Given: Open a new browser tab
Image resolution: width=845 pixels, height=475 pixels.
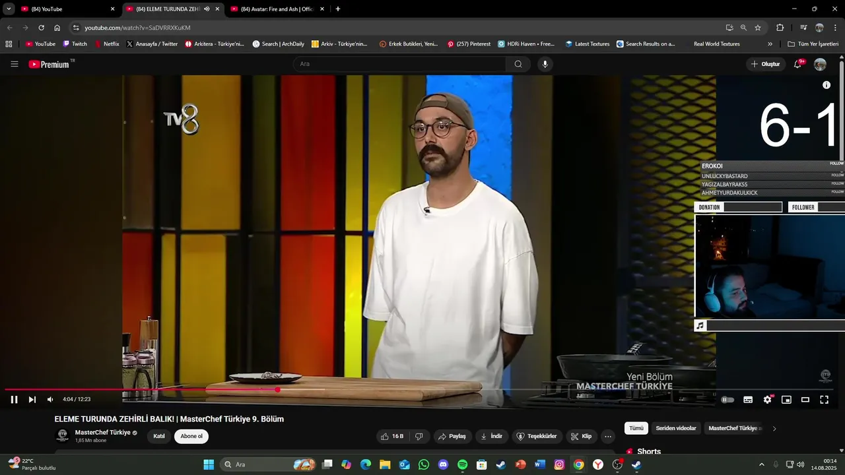Looking at the screenshot, I should [338, 9].
